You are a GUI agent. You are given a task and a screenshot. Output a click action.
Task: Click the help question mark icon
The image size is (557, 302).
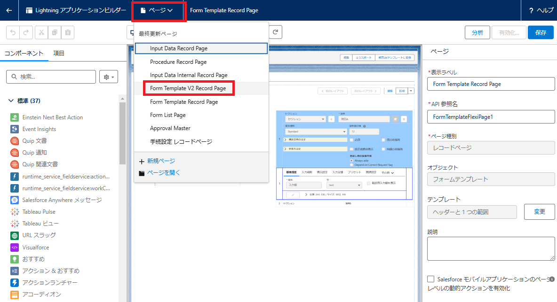531,11
